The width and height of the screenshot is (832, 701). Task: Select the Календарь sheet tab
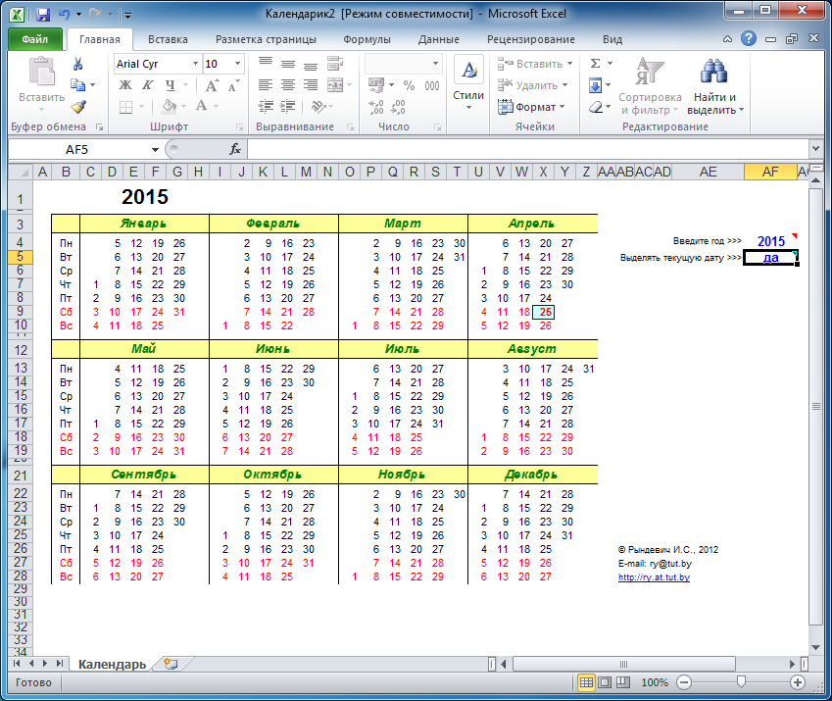point(112,664)
